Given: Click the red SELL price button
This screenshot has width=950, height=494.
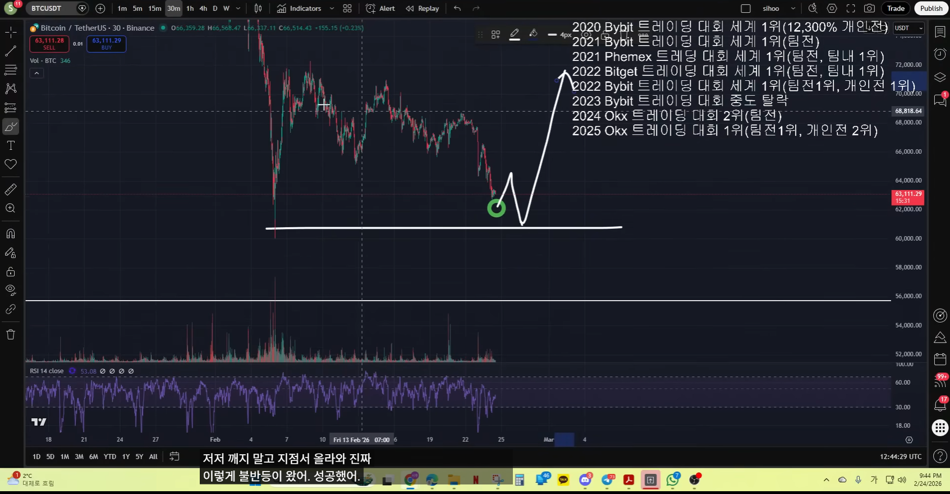Looking at the screenshot, I should (49, 44).
